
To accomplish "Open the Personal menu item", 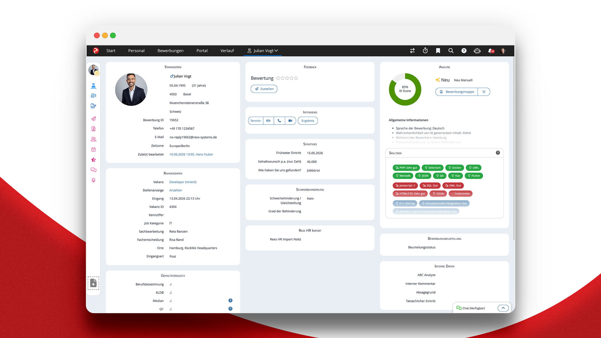I will [x=136, y=51].
